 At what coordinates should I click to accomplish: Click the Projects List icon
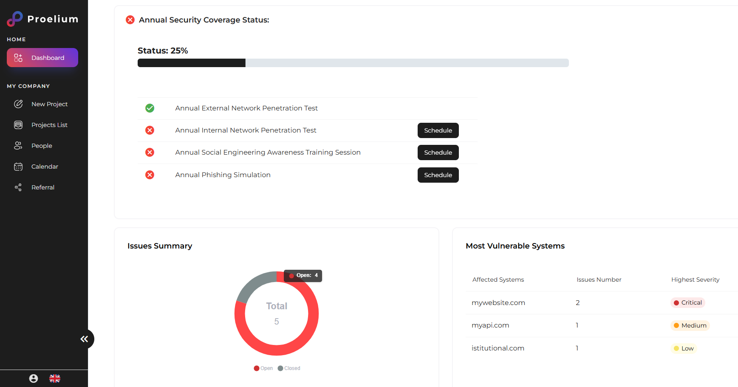[18, 125]
